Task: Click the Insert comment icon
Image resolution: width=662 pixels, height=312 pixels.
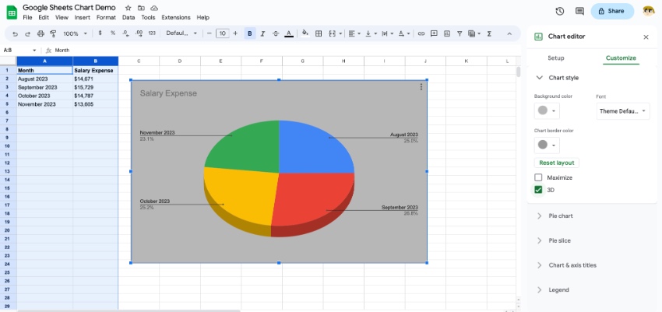Action: point(434,33)
